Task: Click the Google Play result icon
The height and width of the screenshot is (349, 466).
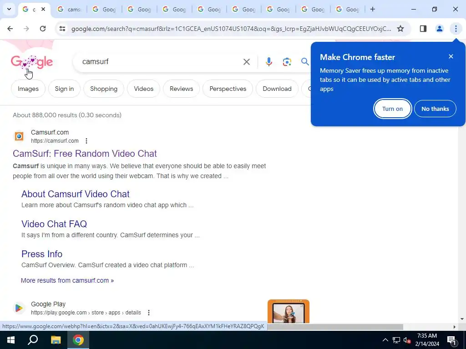Action: (19, 308)
